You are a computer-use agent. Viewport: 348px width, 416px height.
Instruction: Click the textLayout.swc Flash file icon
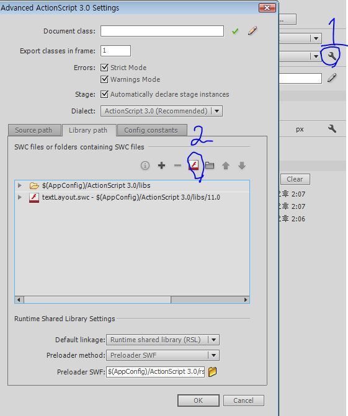point(34,198)
